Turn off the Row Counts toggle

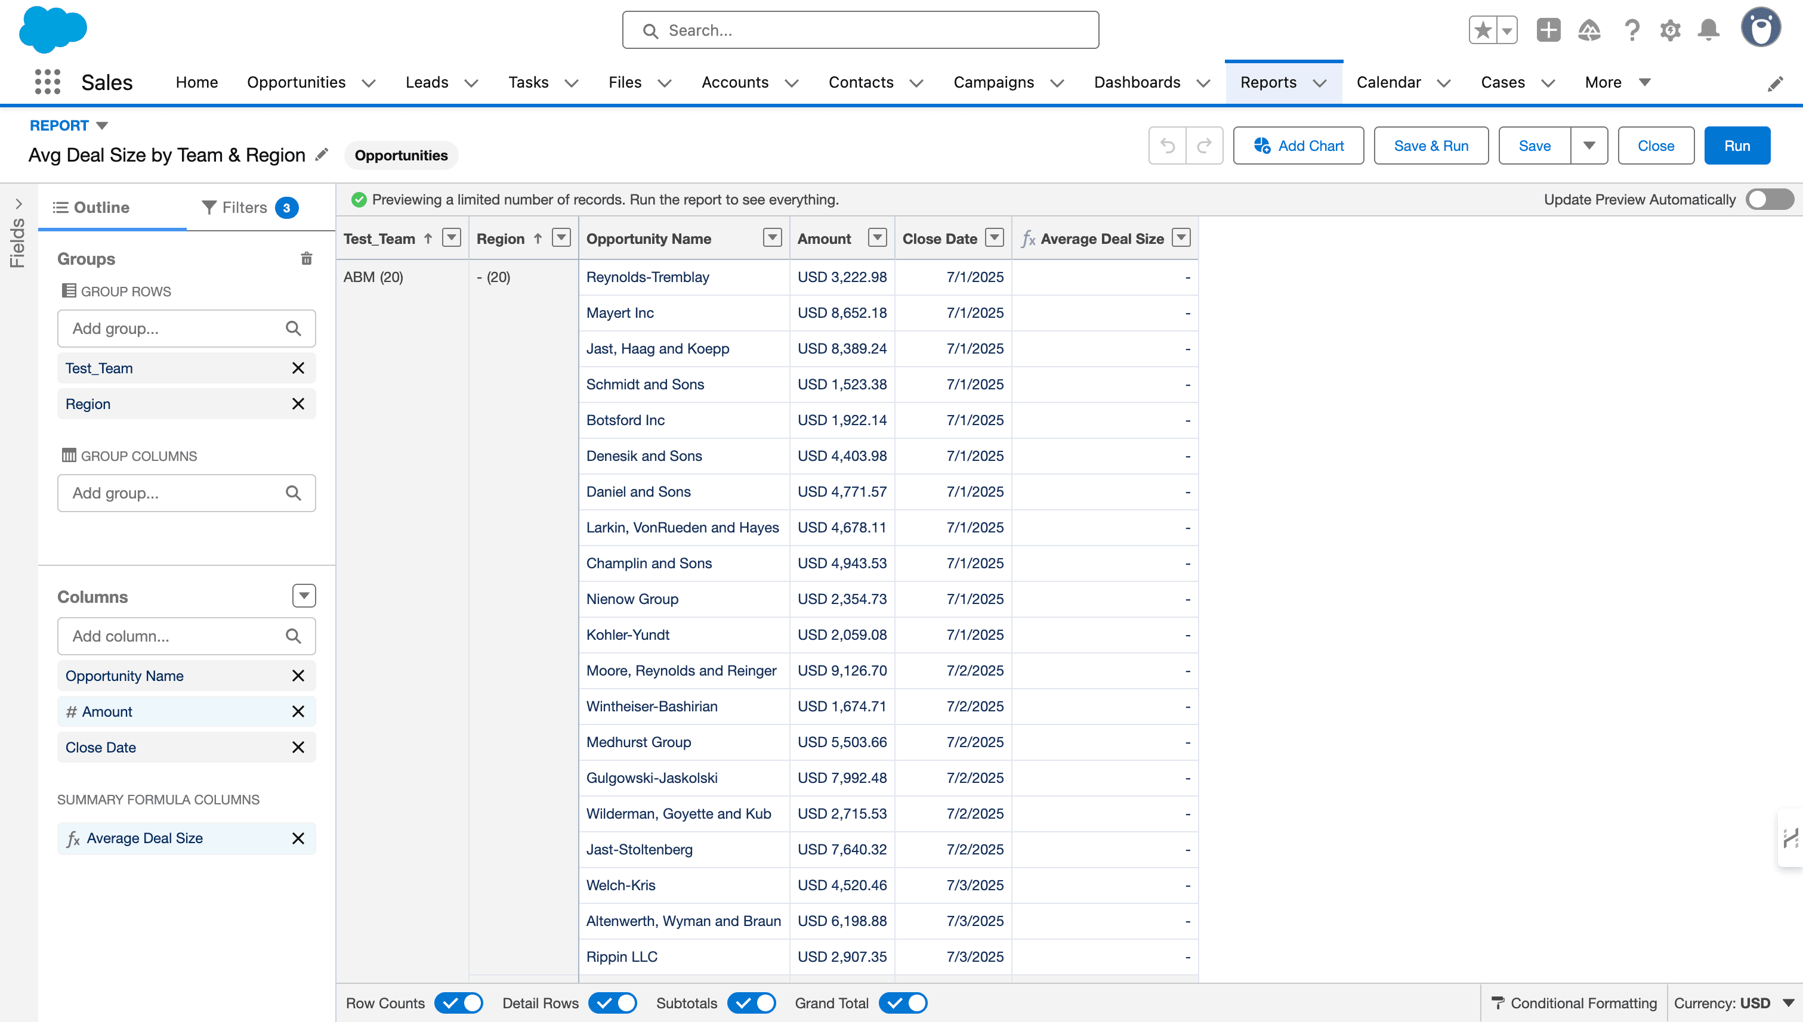[x=459, y=1003]
